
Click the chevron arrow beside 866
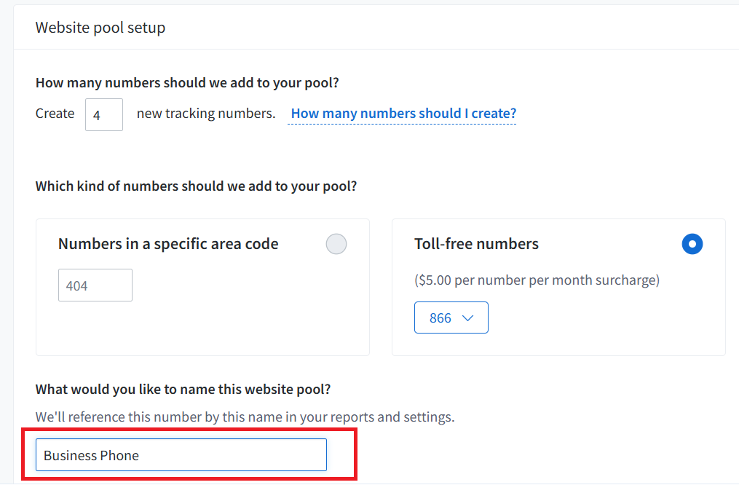tap(468, 318)
